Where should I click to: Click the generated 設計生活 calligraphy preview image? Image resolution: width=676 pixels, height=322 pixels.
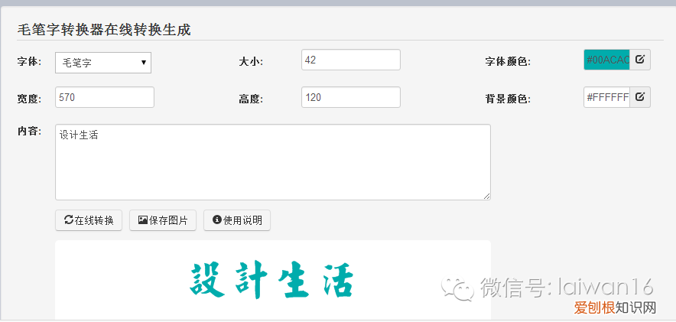pyautogui.click(x=273, y=280)
